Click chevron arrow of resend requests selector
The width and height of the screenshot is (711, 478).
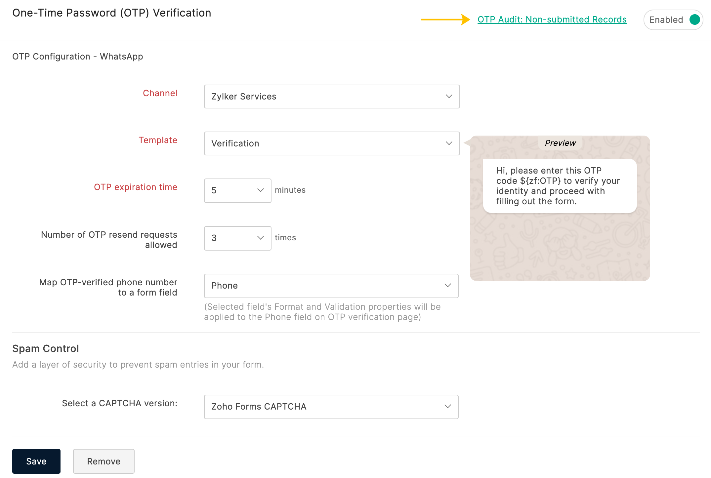[261, 238]
